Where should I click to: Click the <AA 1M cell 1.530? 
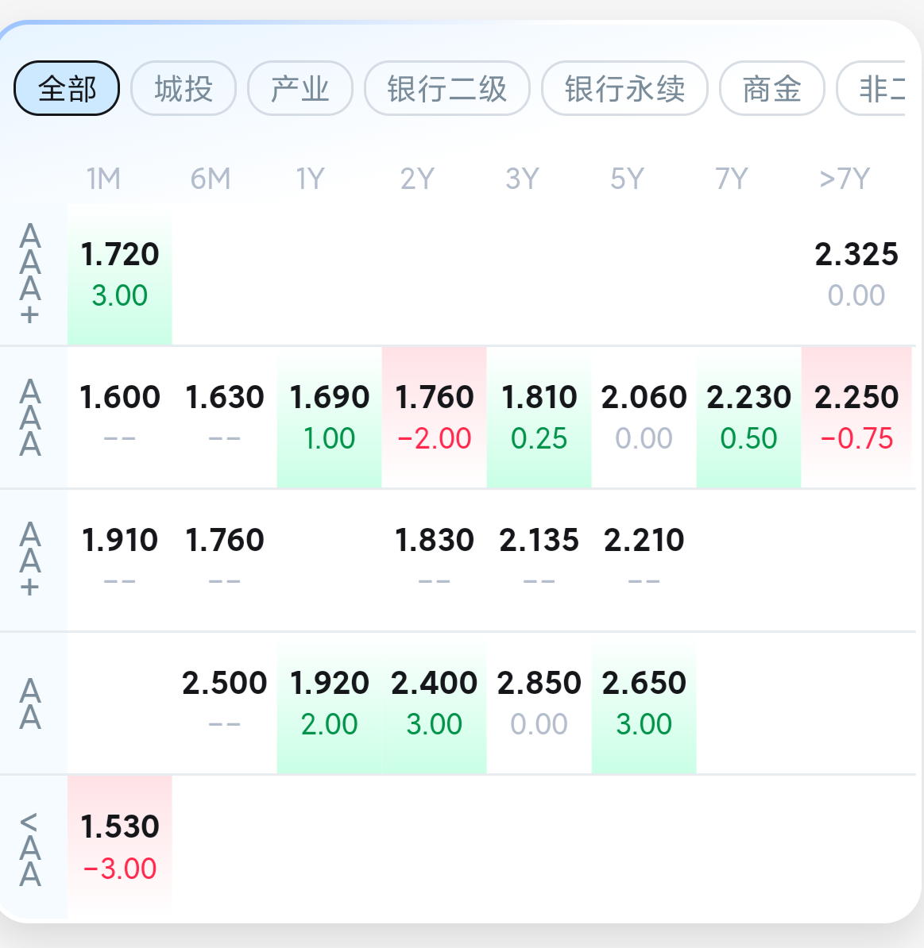(x=120, y=846)
